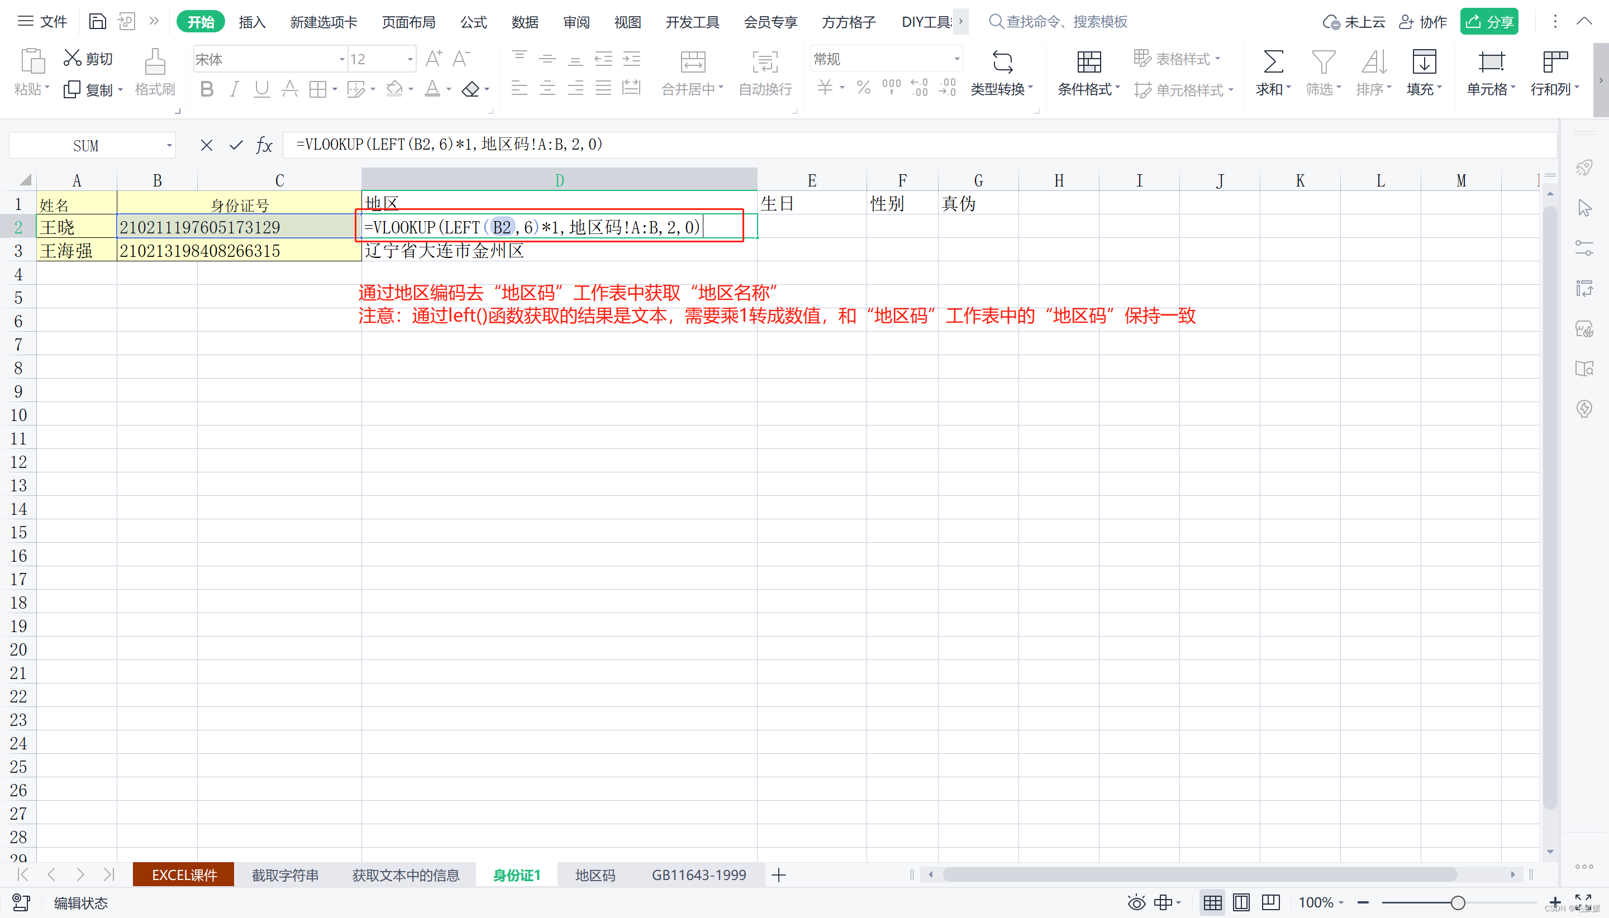Click the zoom slider handle
This screenshot has width=1609, height=918.
coord(1458,903)
